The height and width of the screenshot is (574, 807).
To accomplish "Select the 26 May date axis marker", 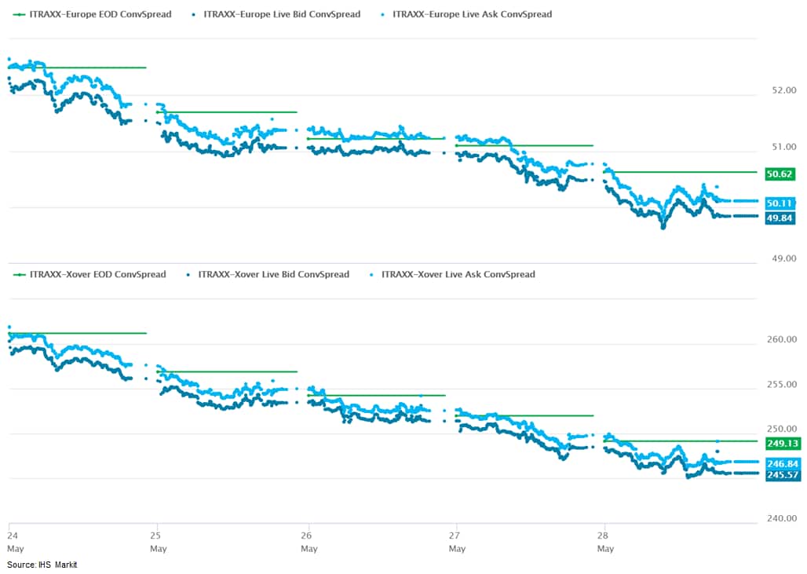I will pyautogui.click(x=309, y=542).
